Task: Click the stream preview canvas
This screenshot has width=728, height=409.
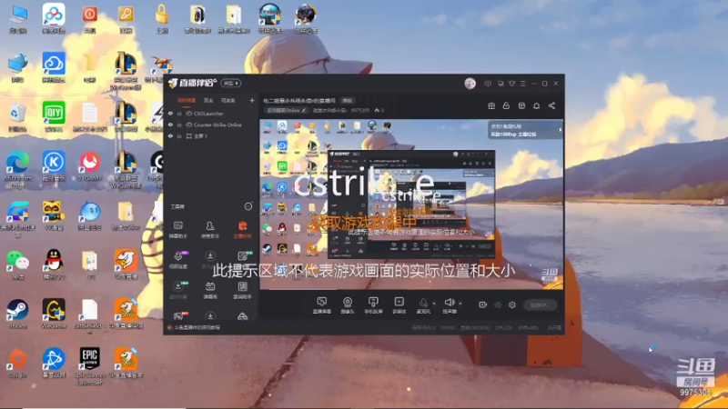Action: pyautogui.click(x=411, y=204)
